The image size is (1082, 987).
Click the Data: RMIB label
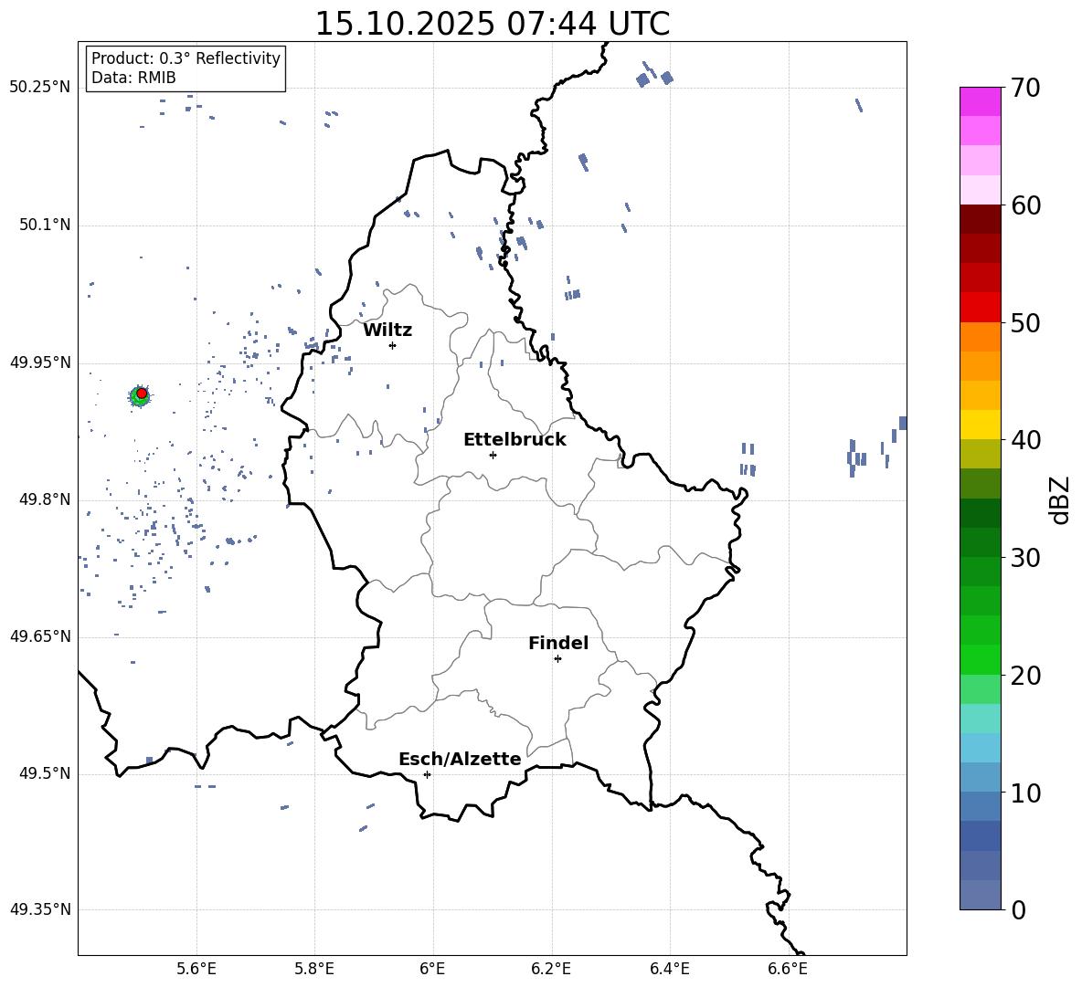[x=133, y=78]
